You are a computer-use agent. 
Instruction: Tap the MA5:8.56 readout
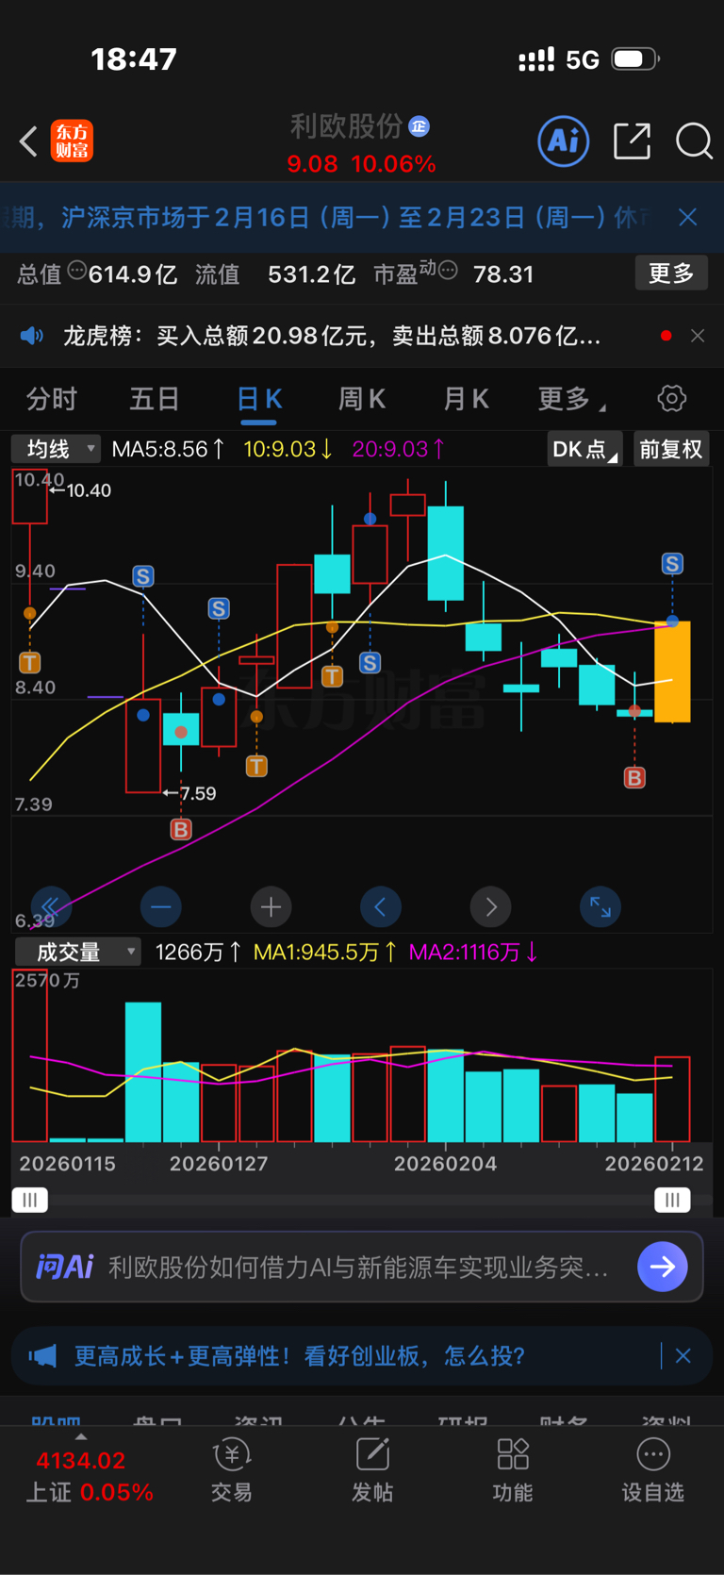click(168, 449)
